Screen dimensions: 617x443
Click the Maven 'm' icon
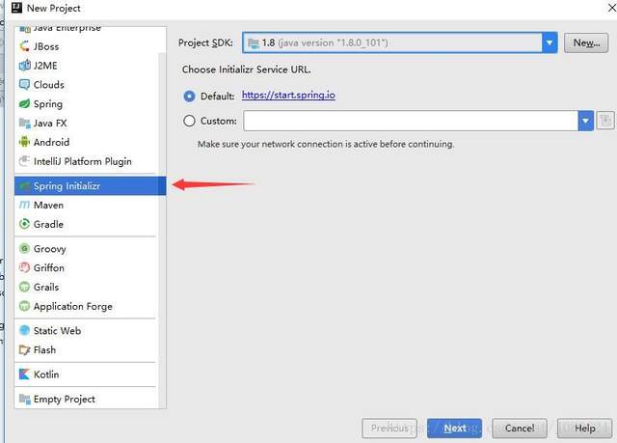(24, 205)
